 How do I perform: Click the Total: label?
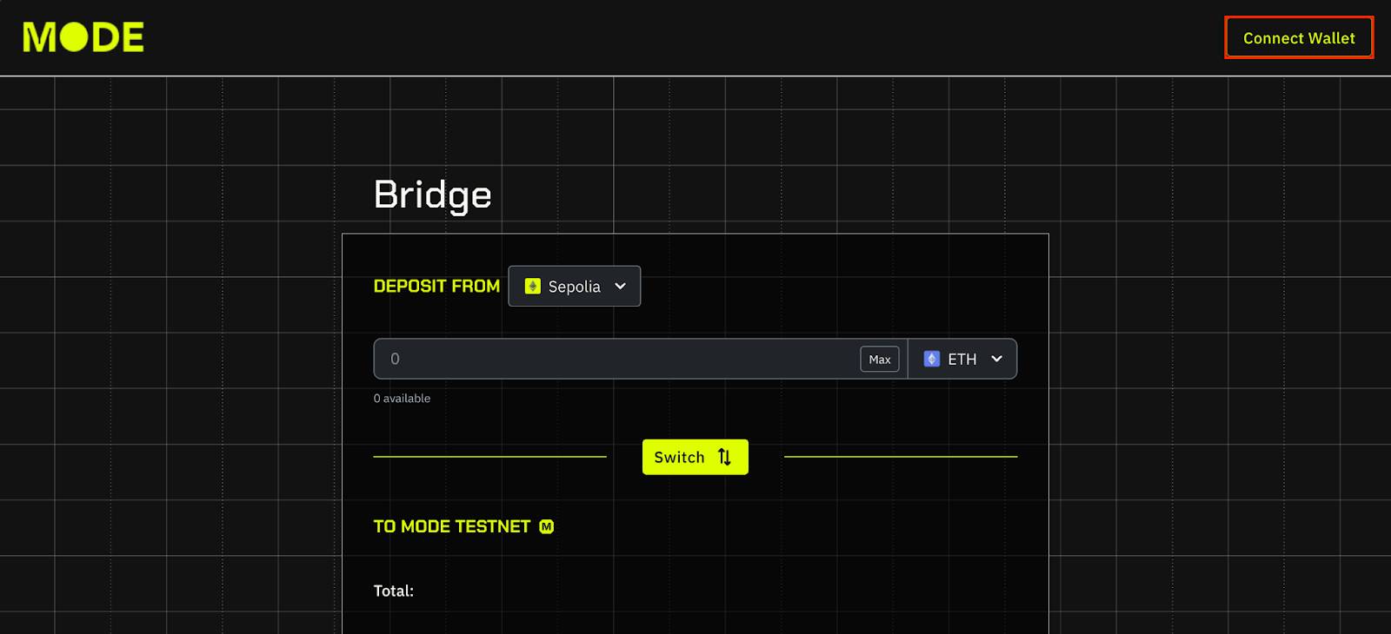394,591
